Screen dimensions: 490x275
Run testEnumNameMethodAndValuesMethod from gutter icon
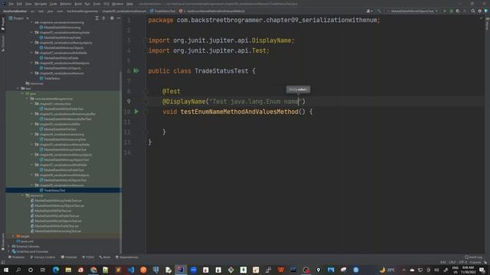click(x=136, y=112)
